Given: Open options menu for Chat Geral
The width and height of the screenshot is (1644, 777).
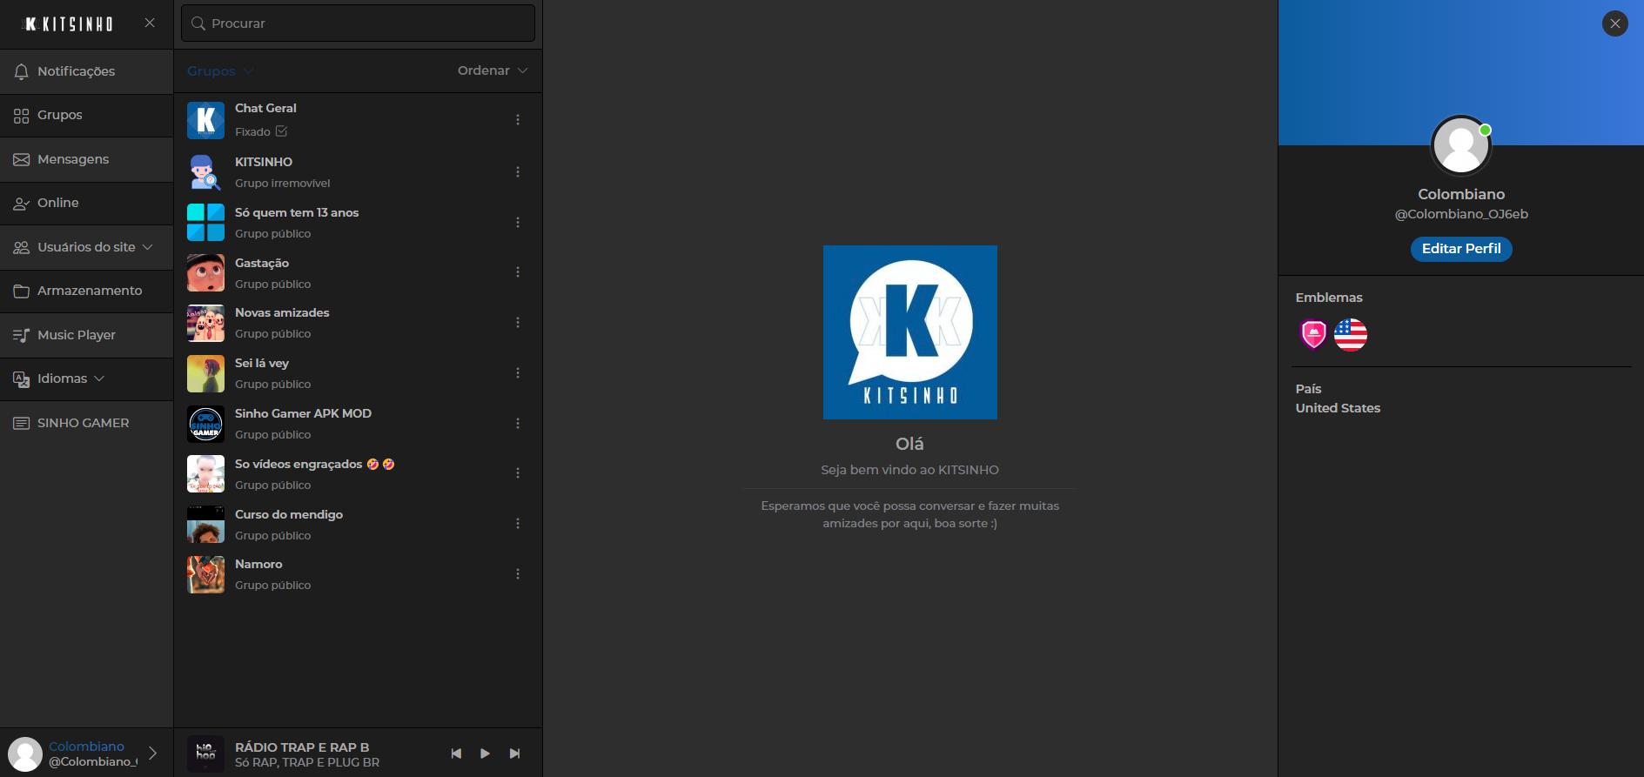Looking at the screenshot, I should tap(518, 120).
